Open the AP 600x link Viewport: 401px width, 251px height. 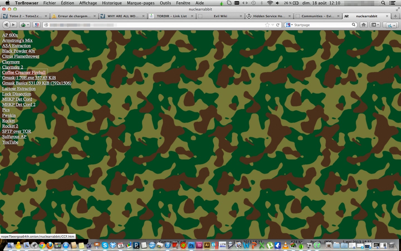click(x=10, y=35)
